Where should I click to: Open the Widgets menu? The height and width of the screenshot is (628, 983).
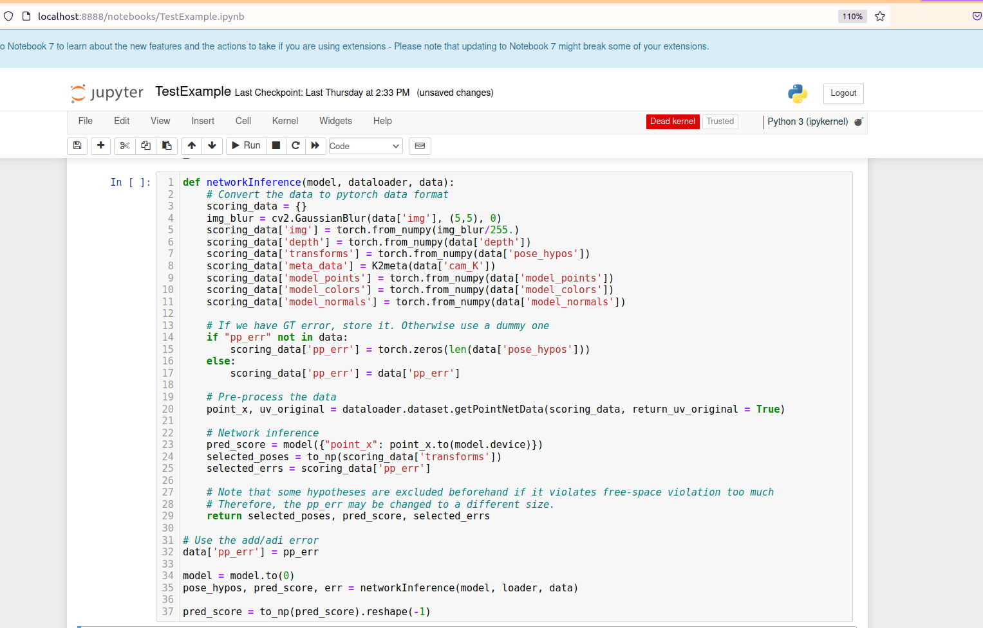(x=335, y=121)
